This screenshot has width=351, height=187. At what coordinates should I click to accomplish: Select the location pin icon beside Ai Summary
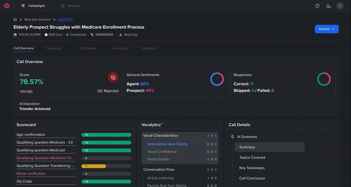[232, 137]
